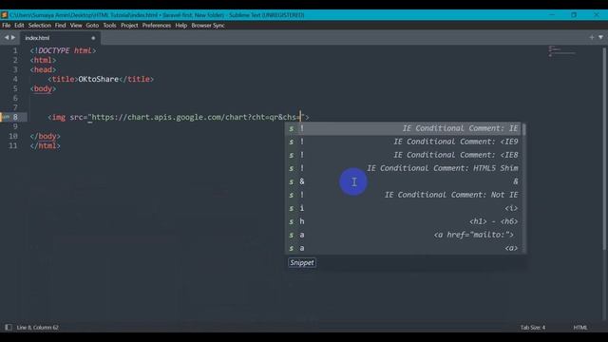Open the Tools menu
This screenshot has height=342, width=608.
pyautogui.click(x=110, y=26)
